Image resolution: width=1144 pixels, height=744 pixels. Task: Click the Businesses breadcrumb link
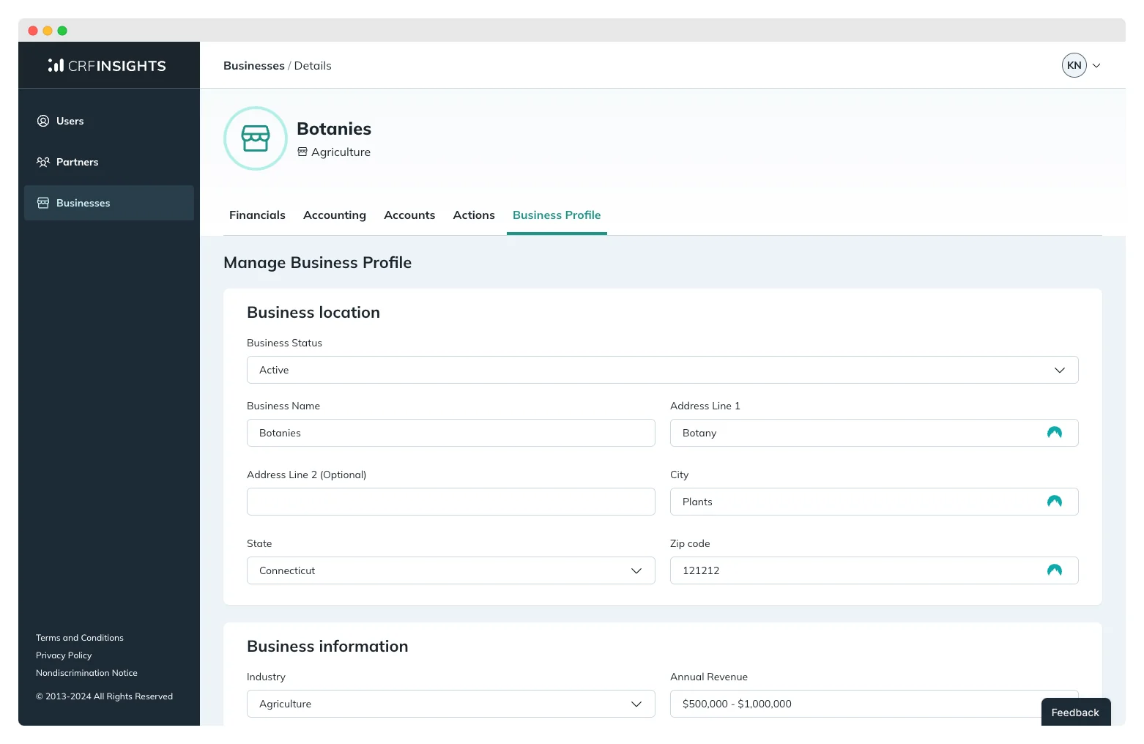254,65
